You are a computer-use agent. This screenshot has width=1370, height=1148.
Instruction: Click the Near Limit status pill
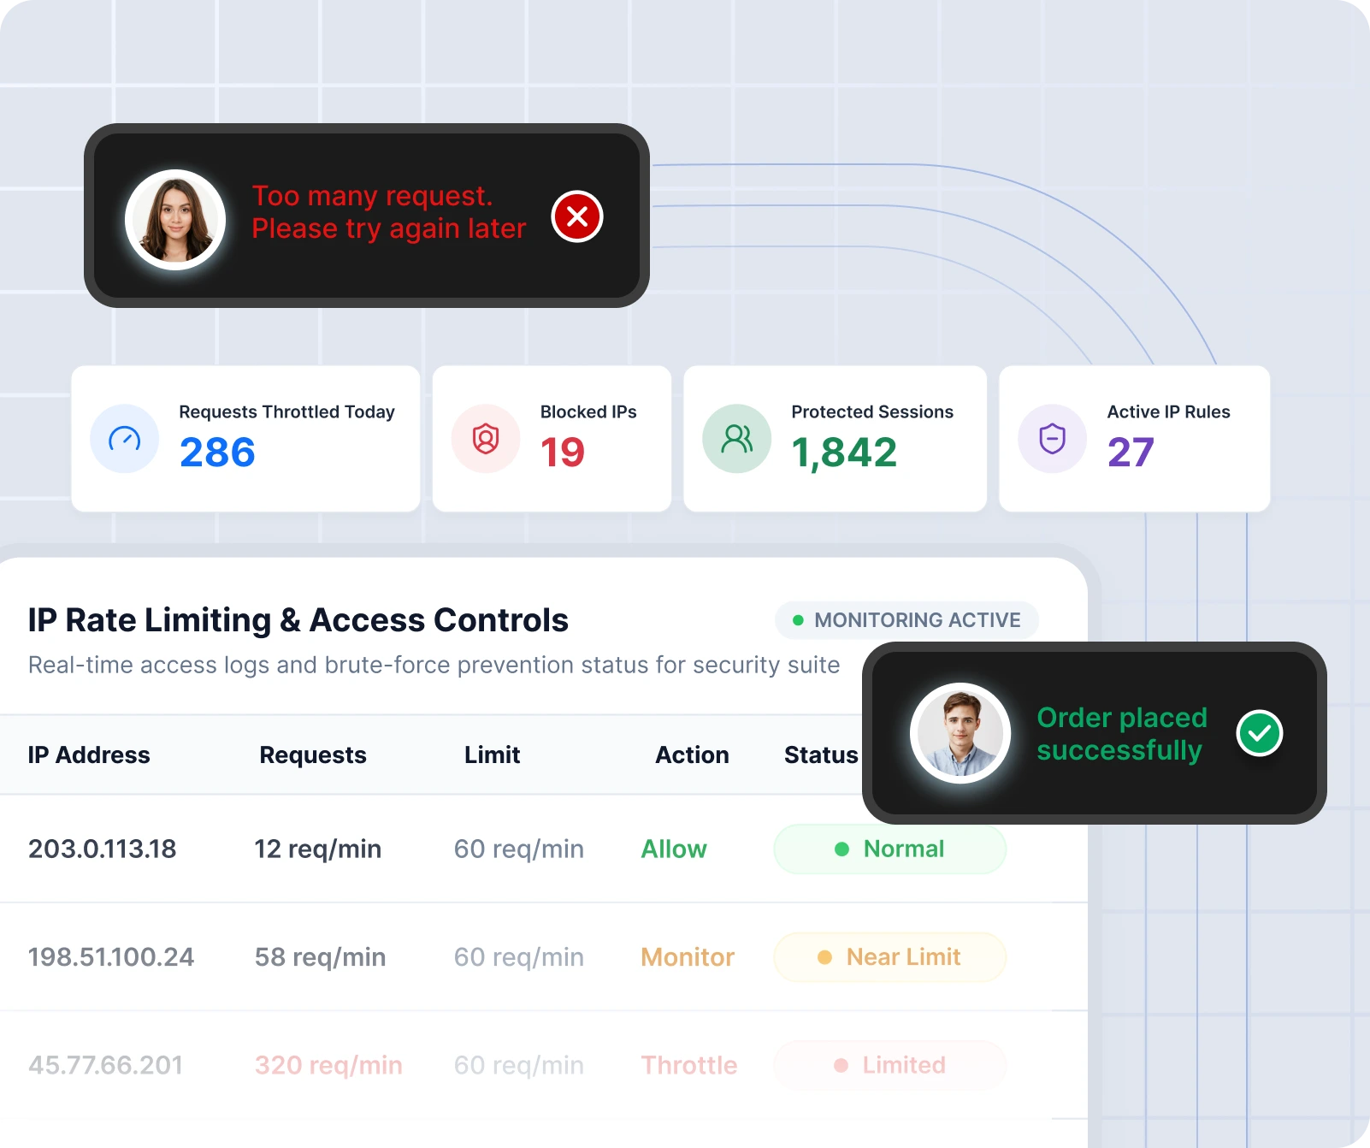point(890,957)
